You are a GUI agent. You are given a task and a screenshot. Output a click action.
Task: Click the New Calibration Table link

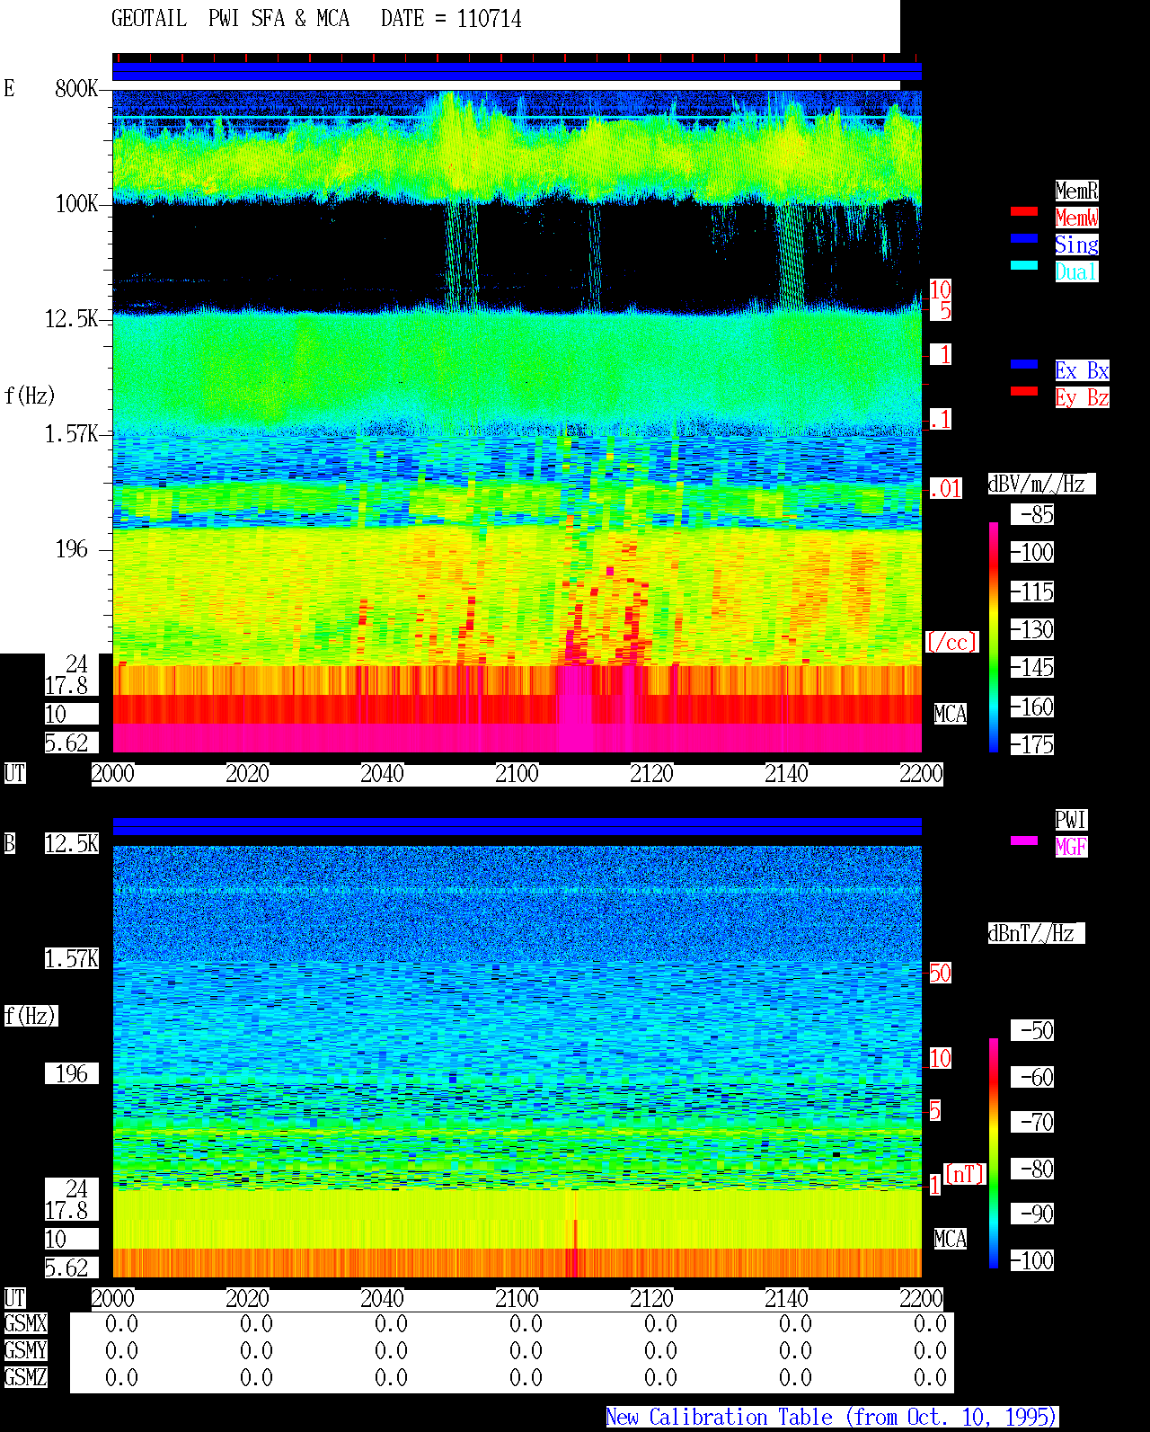pyautogui.click(x=832, y=1418)
